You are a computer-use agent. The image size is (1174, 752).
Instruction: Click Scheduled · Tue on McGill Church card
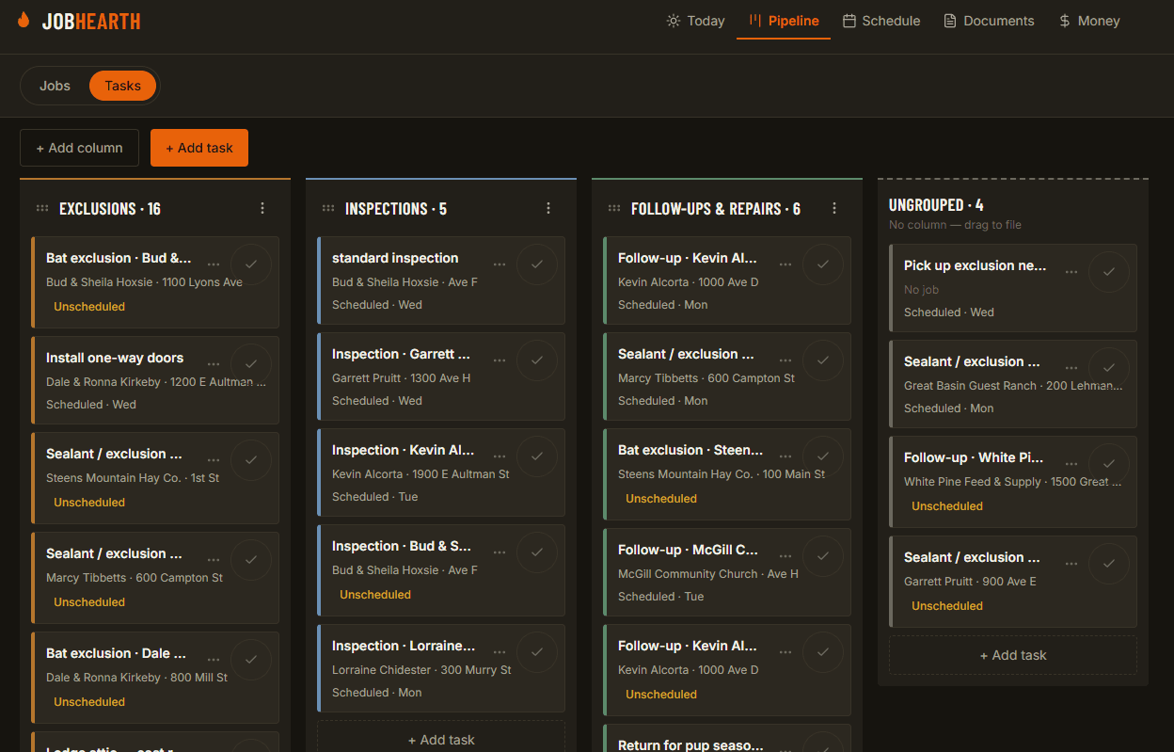click(660, 597)
